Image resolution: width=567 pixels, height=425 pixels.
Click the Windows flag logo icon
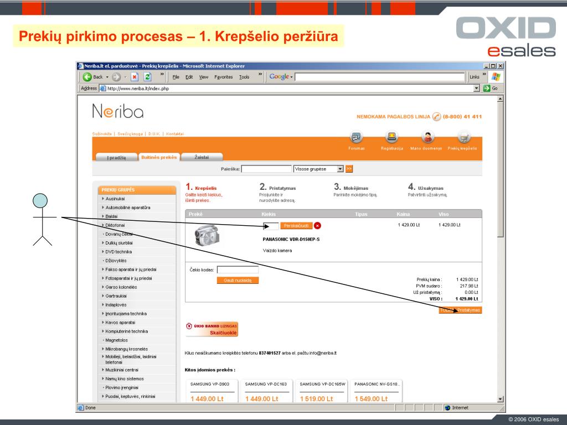coord(496,76)
